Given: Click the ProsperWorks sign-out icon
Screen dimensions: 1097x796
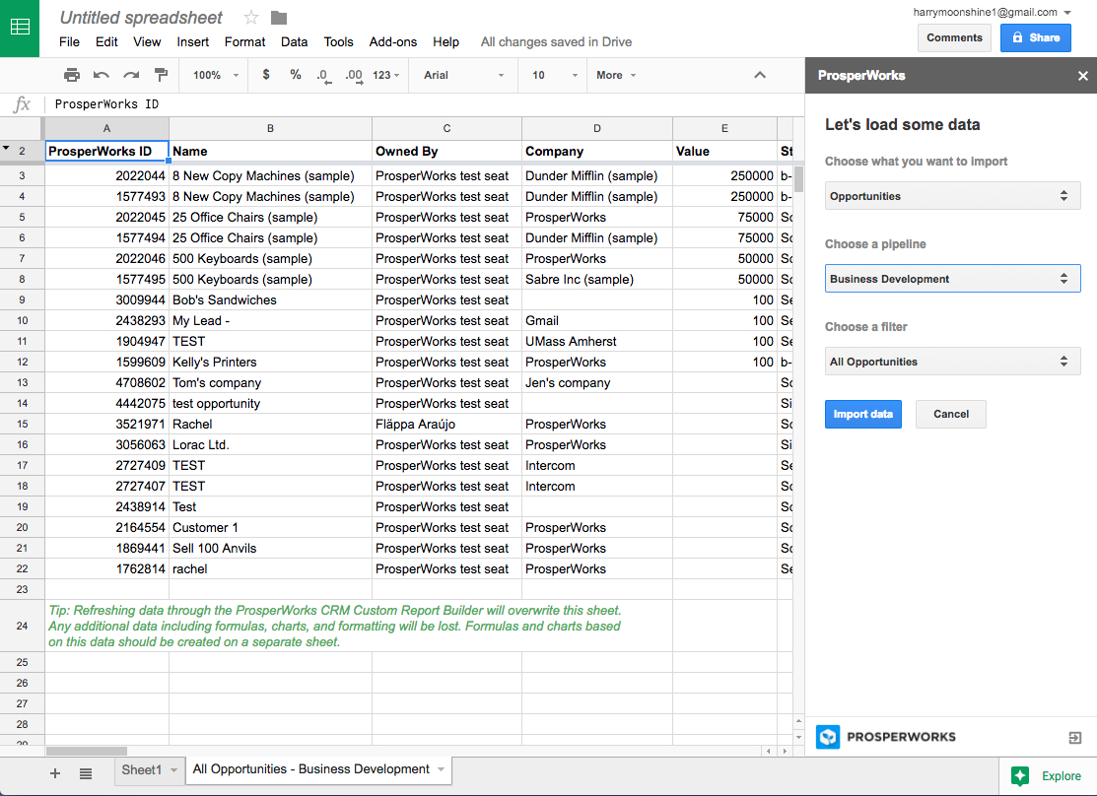Looking at the screenshot, I should tap(1075, 737).
